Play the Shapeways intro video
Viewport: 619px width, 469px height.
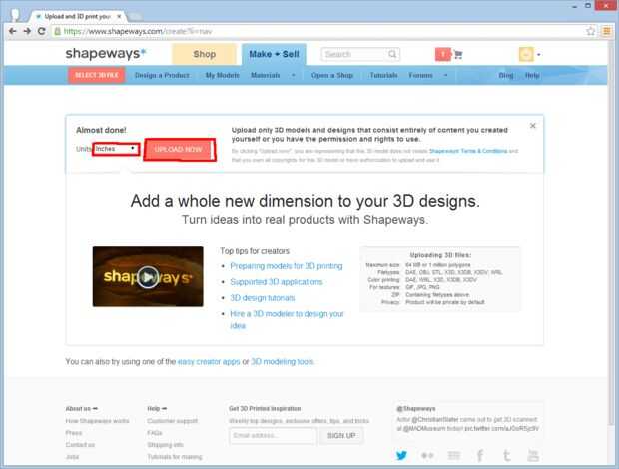148,276
